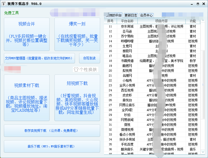
Task: Open 视频素材下载 module
Action: (x=27, y=98)
